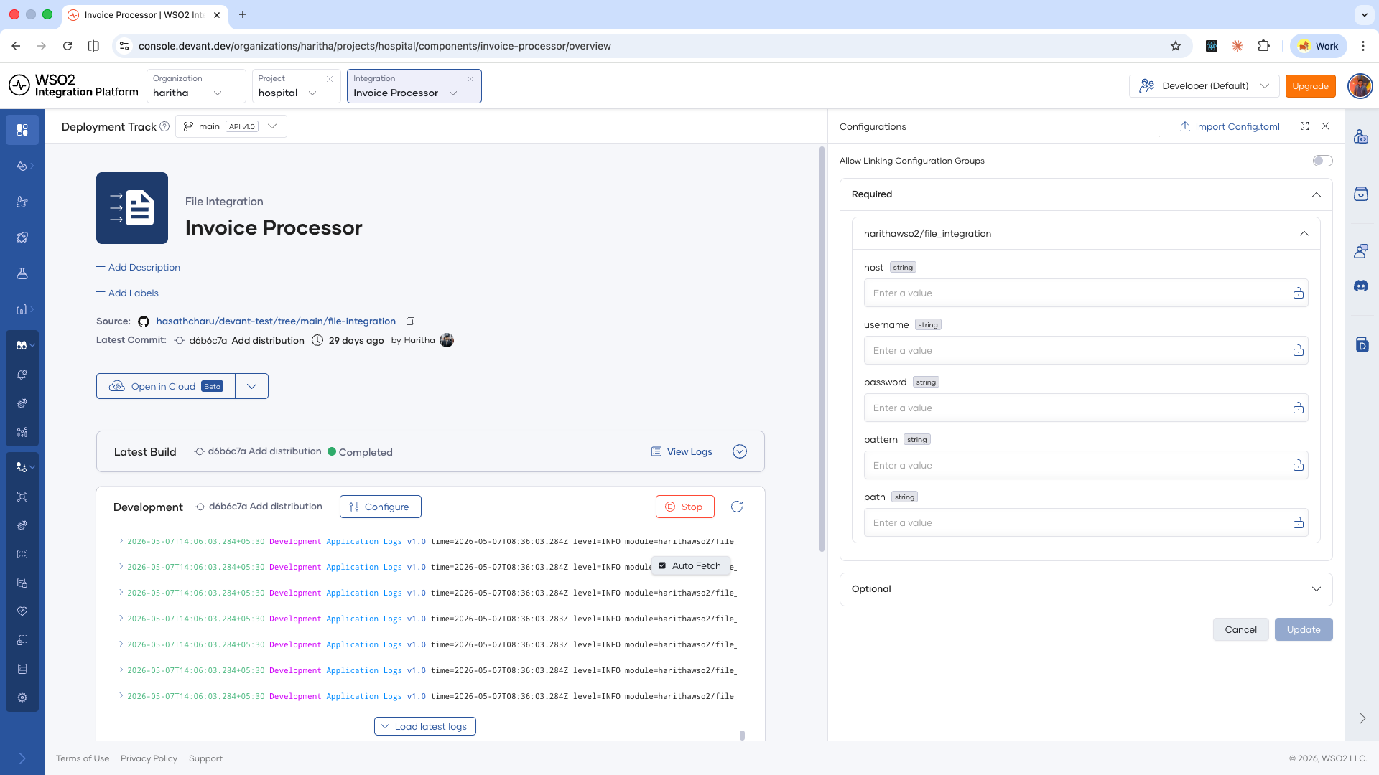
Task: Open the Project hospital dropdown
Action: [296, 86]
